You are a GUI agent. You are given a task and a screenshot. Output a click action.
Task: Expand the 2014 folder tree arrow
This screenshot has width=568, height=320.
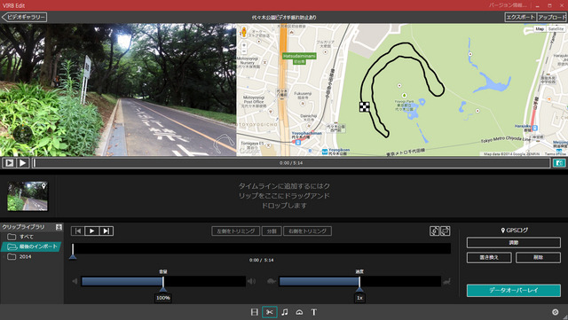click(x=4, y=257)
